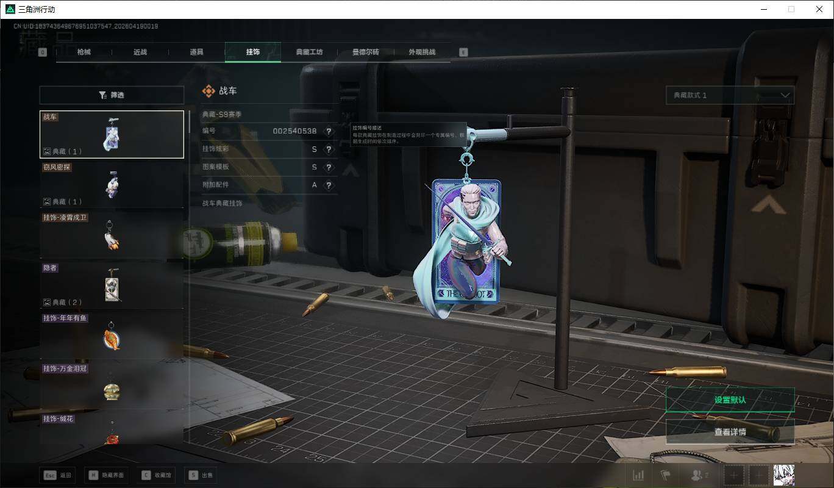Click the help icon next to 附加配件
Screen dimensions: 834x488
click(329, 185)
